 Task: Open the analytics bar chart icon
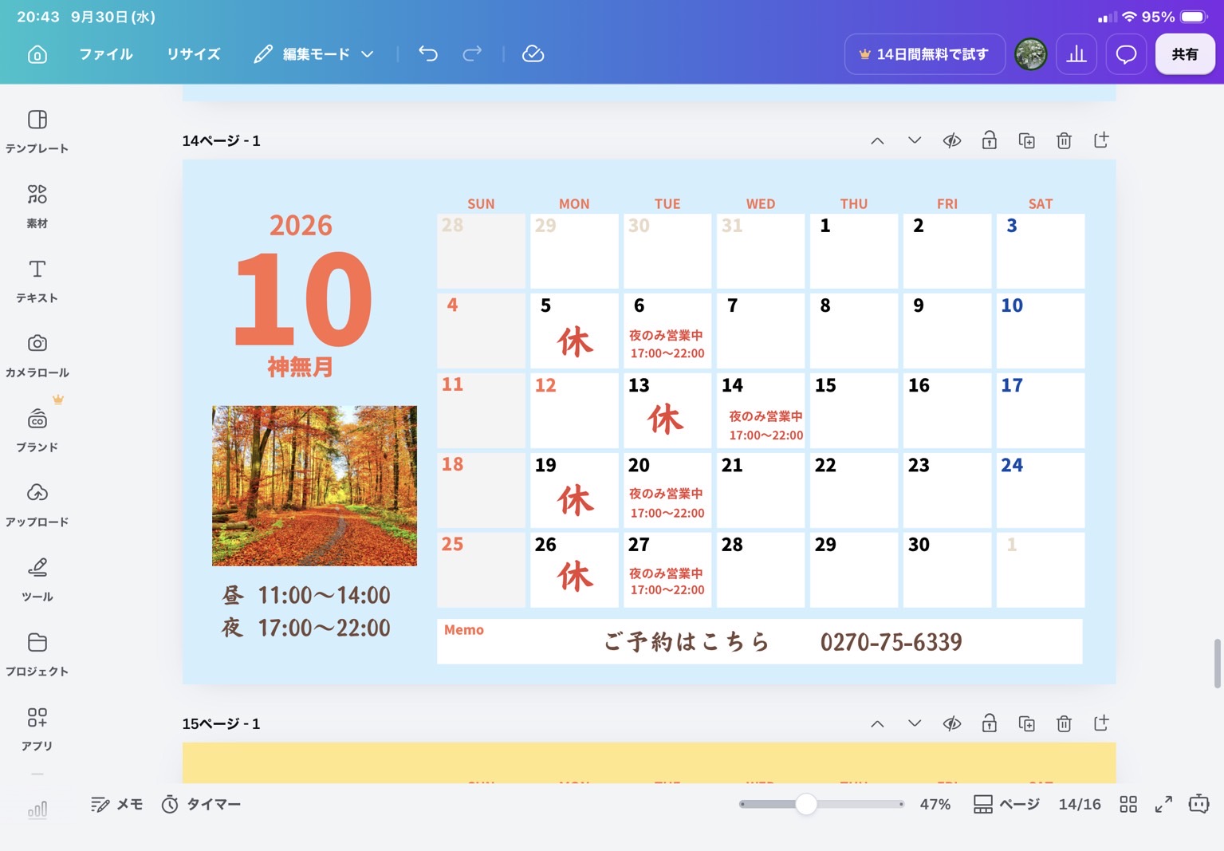coord(1076,54)
